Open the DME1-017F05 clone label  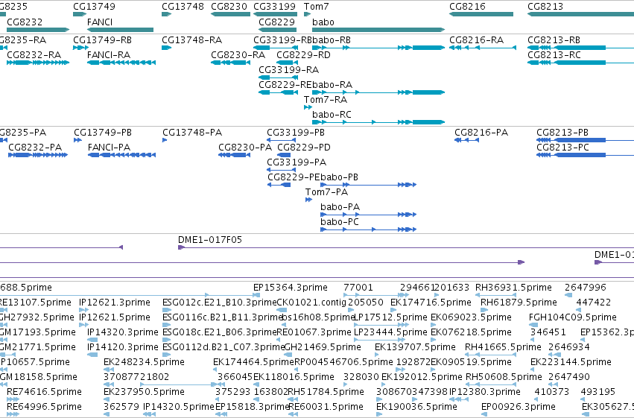210,240
